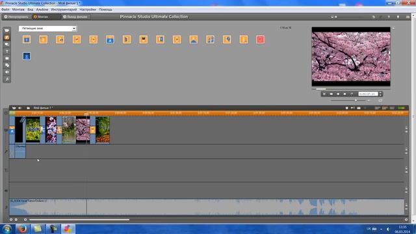Open Firefox from the taskbar

click(x=23, y=229)
